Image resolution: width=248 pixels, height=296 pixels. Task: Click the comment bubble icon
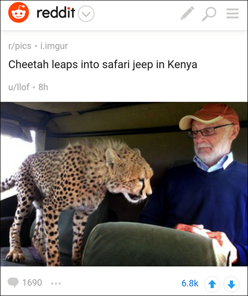coord(13,282)
